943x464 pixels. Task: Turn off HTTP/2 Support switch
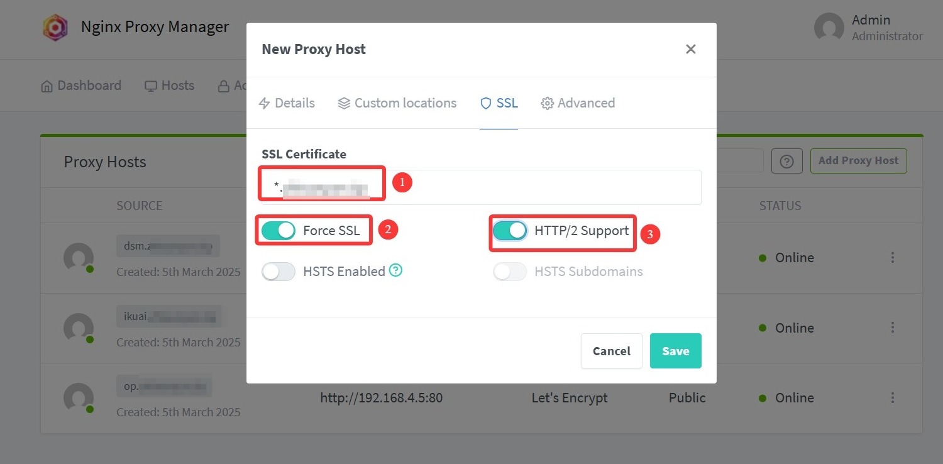pyautogui.click(x=510, y=231)
